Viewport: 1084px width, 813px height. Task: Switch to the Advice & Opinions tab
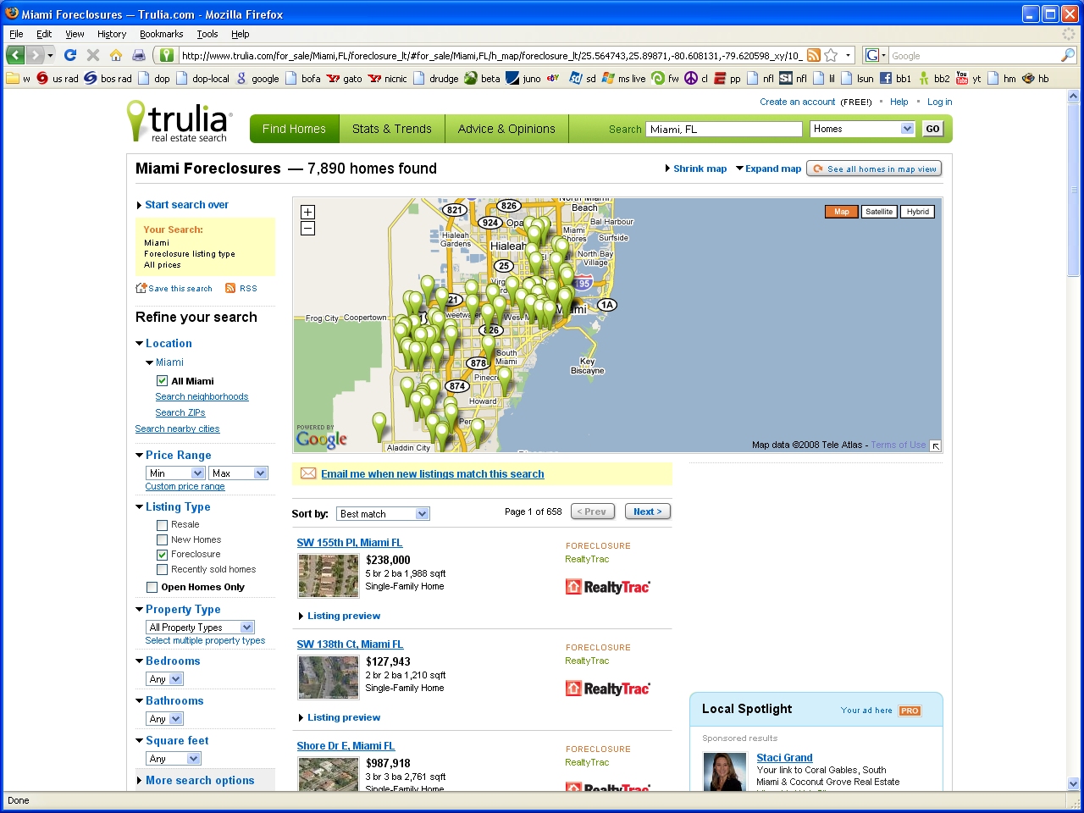506,129
